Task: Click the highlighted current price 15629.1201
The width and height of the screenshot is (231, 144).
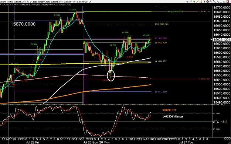Action: pyautogui.click(x=222, y=39)
